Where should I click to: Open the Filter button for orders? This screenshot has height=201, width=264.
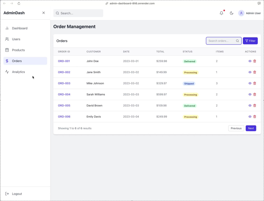[x=250, y=41]
